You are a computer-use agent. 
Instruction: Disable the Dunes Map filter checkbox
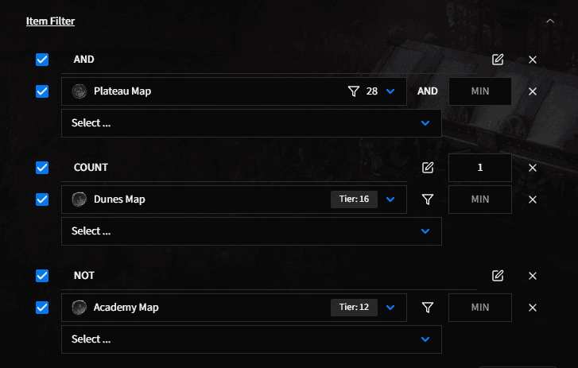(42, 199)
